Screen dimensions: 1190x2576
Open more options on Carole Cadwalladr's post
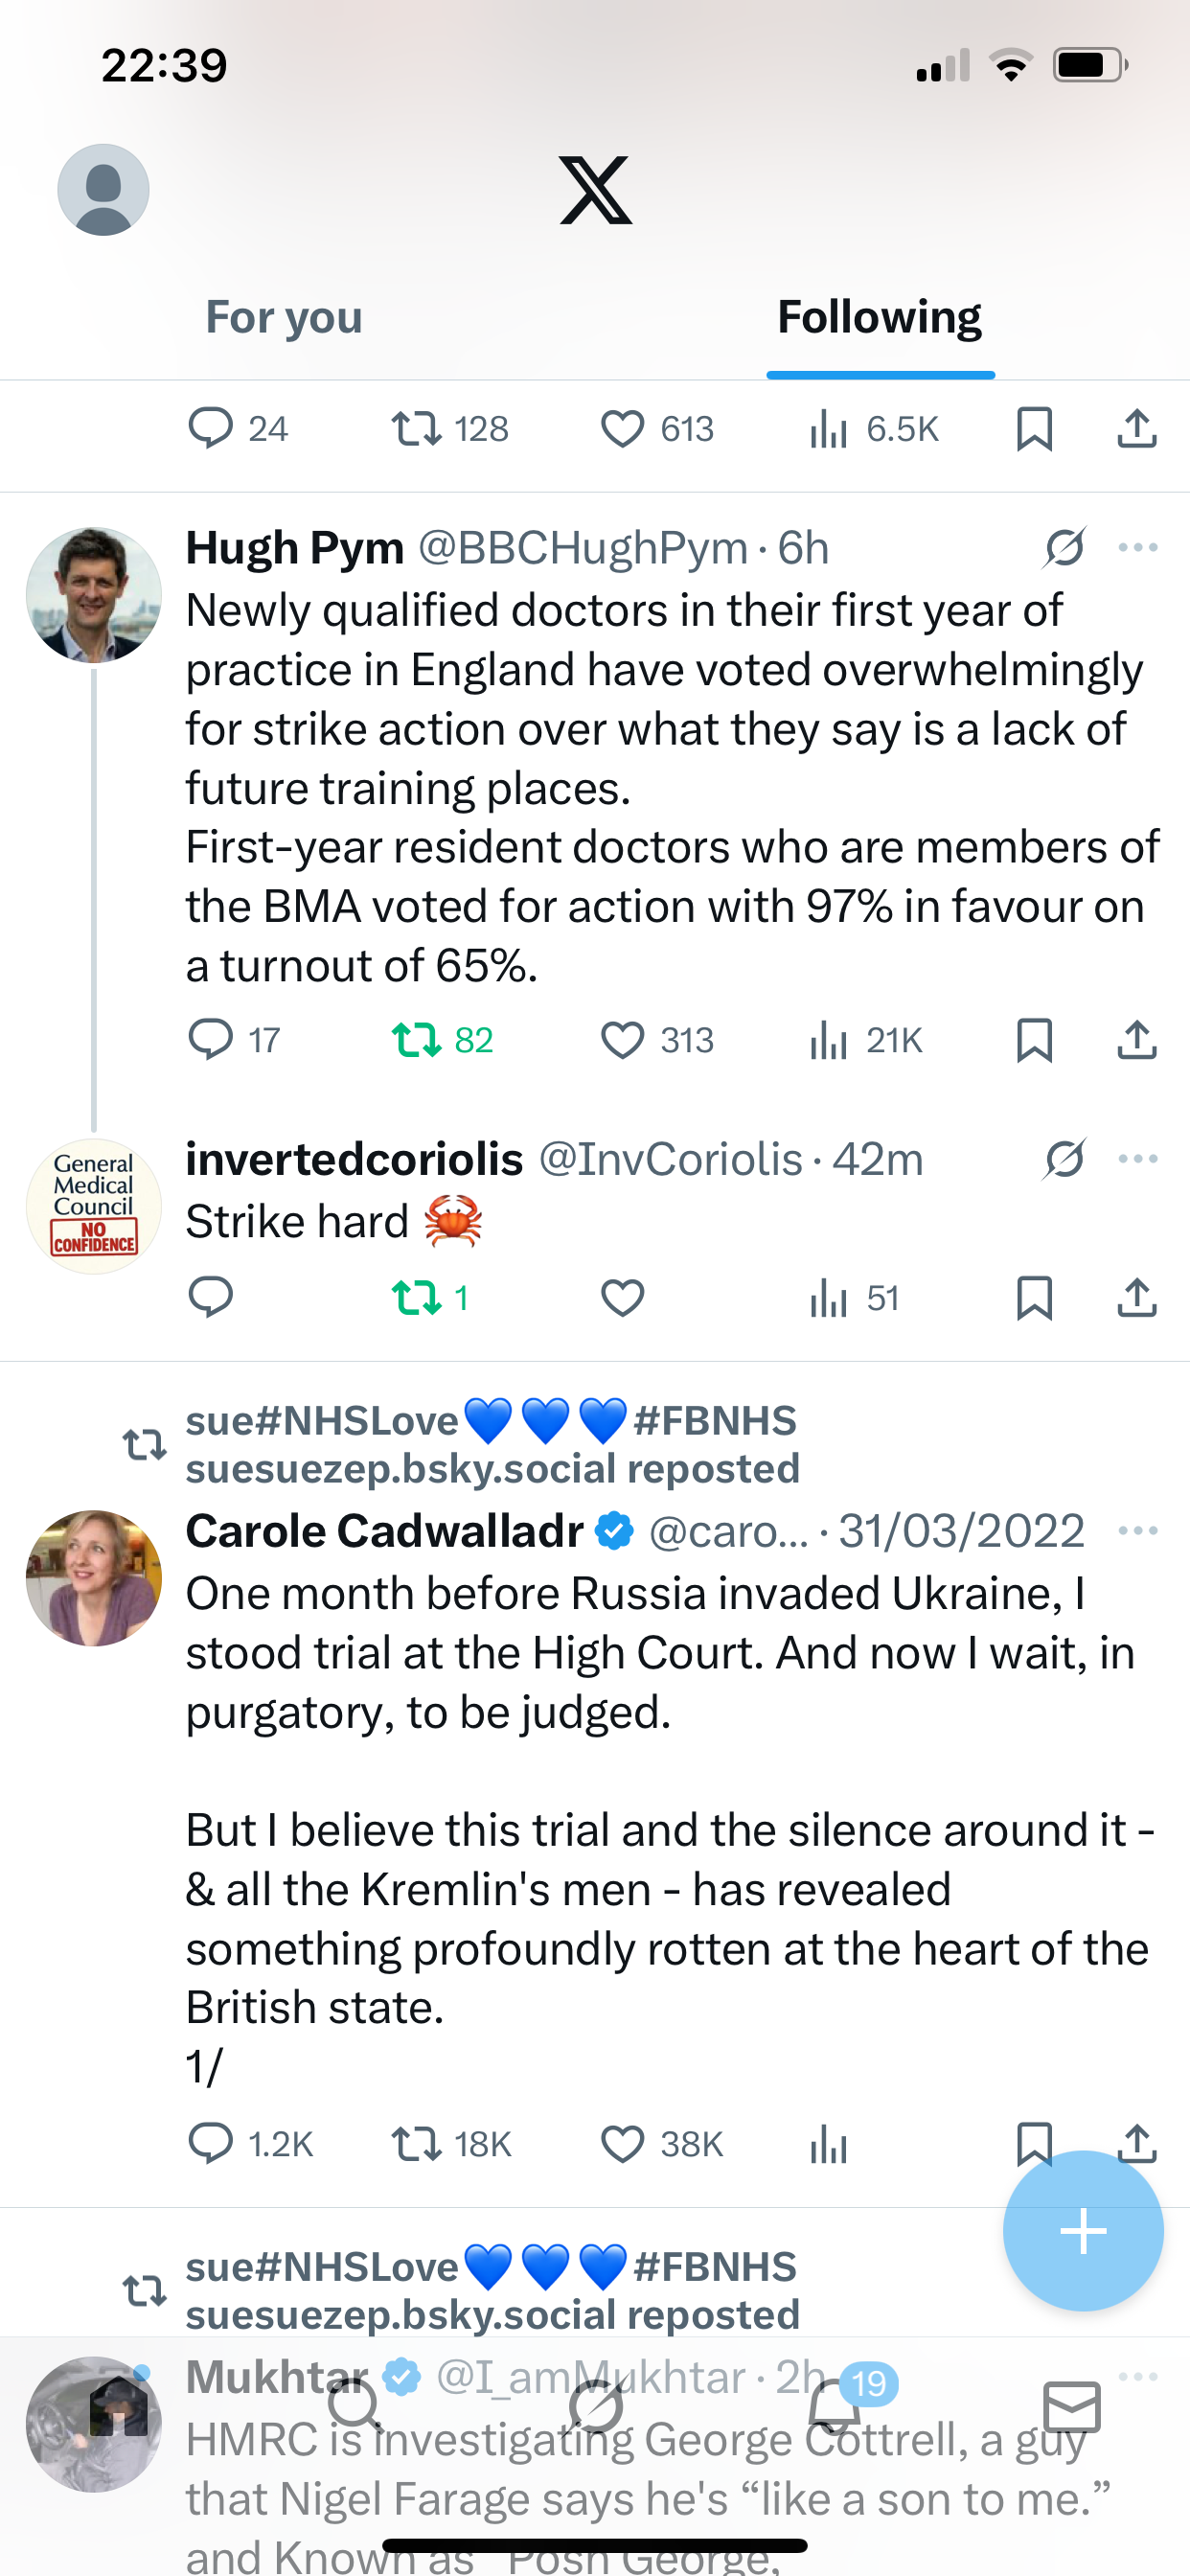tap(1138, 1531)
